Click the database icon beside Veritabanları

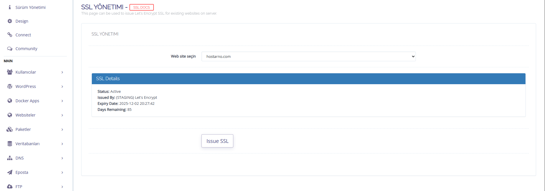tap(10, 143)
